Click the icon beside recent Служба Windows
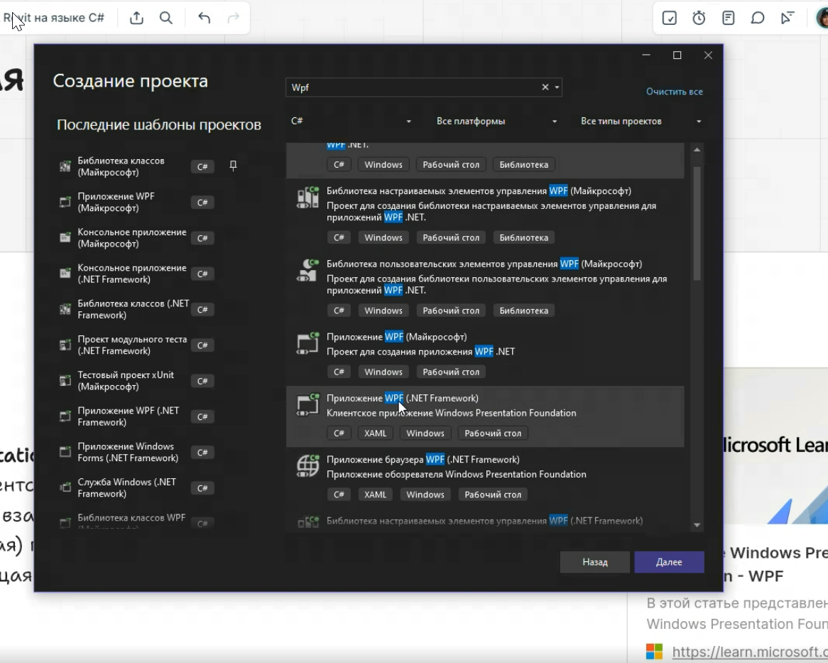 tap(65, 487)
